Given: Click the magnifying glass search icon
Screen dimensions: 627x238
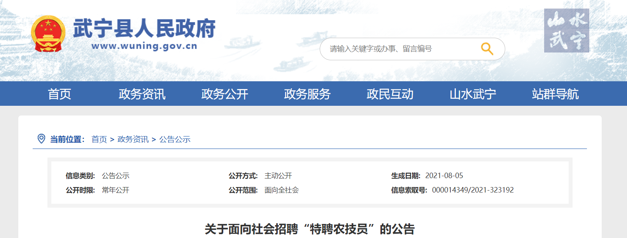Looking at the screenshot, I should point(487,49).
